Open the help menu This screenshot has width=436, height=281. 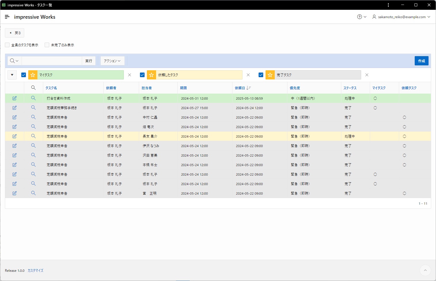coord(362,17)
